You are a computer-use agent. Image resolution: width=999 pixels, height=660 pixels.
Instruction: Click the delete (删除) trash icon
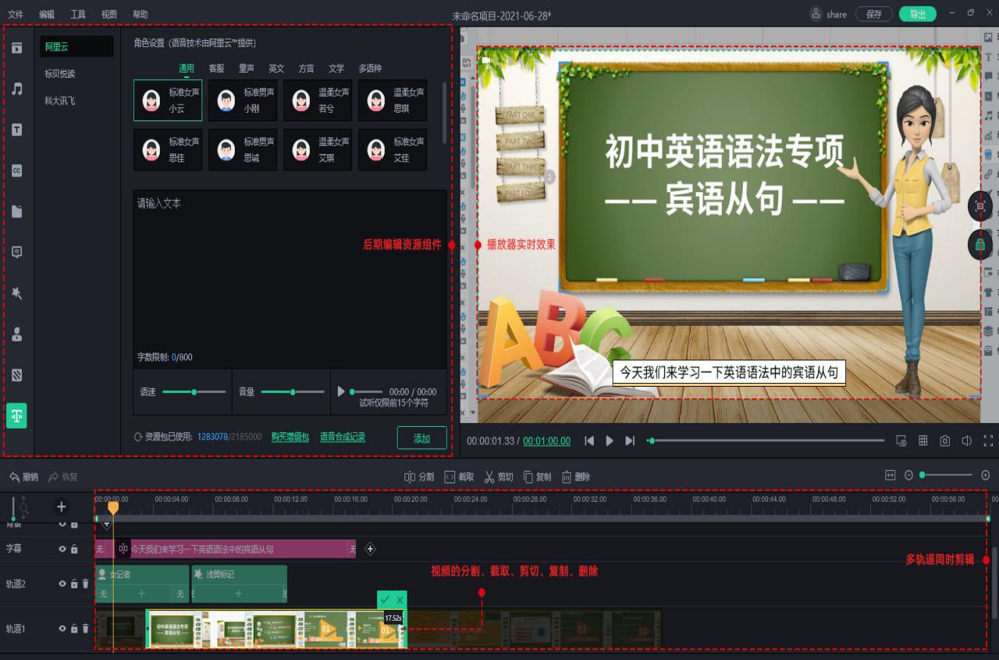(576, 477)
